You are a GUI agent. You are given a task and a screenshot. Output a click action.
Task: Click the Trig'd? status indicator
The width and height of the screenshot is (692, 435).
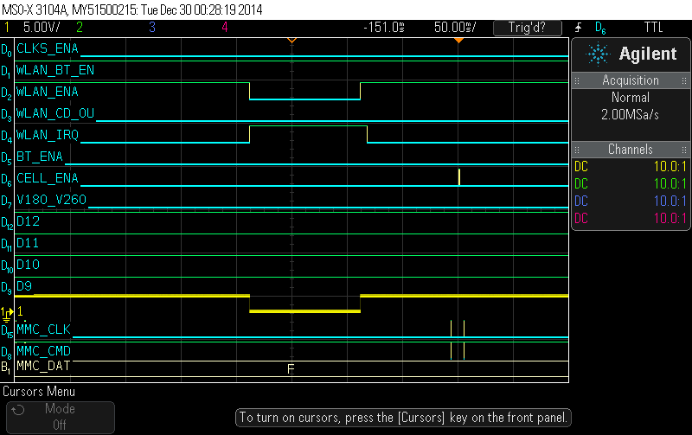coord(528,28)
